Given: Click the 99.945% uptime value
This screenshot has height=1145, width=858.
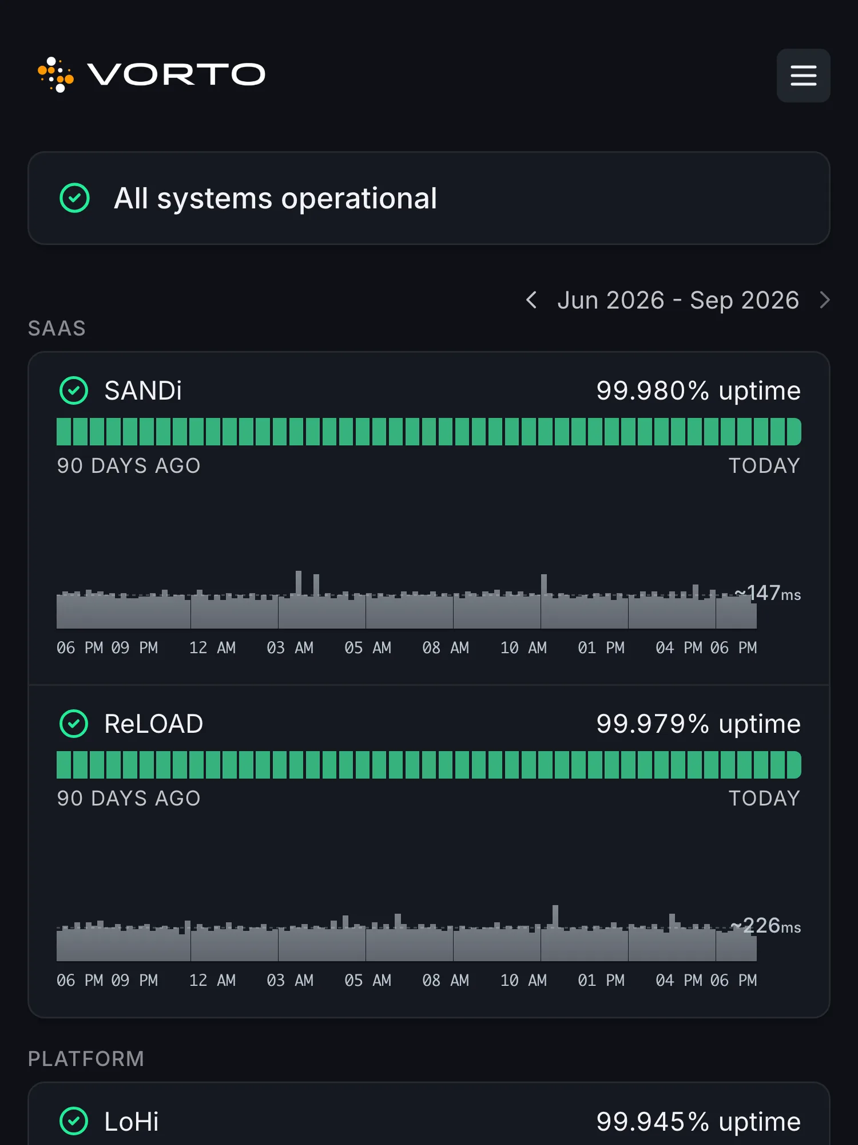Looking at the screenshot, I should click(x=698, y=1121).
